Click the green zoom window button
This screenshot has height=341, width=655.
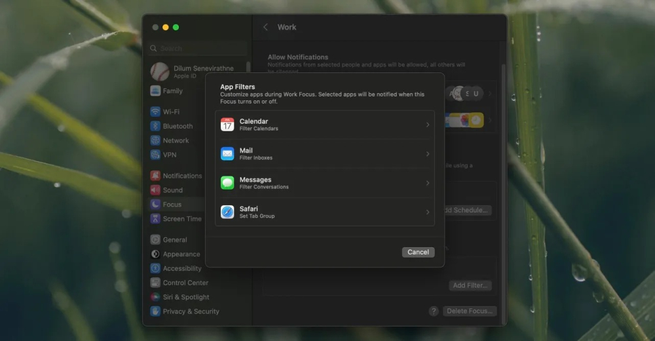coord(176,27)
